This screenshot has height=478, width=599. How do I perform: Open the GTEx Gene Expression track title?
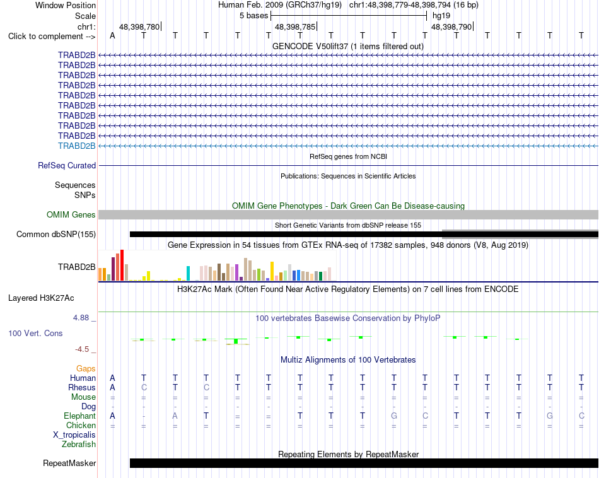[x=347, y=245]
